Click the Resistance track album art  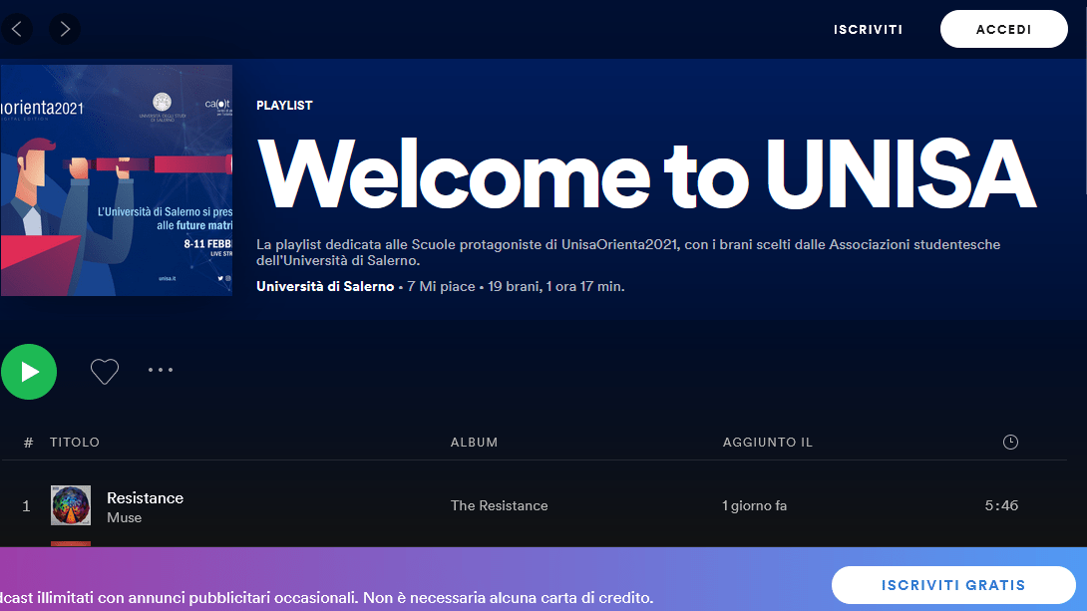(x=71, y=505)
